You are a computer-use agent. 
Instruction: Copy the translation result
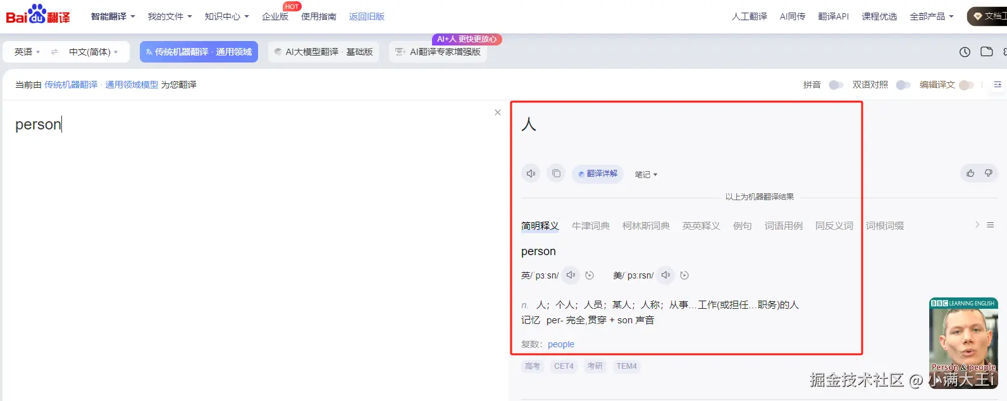pyautogui.click(x=556, y=174)
